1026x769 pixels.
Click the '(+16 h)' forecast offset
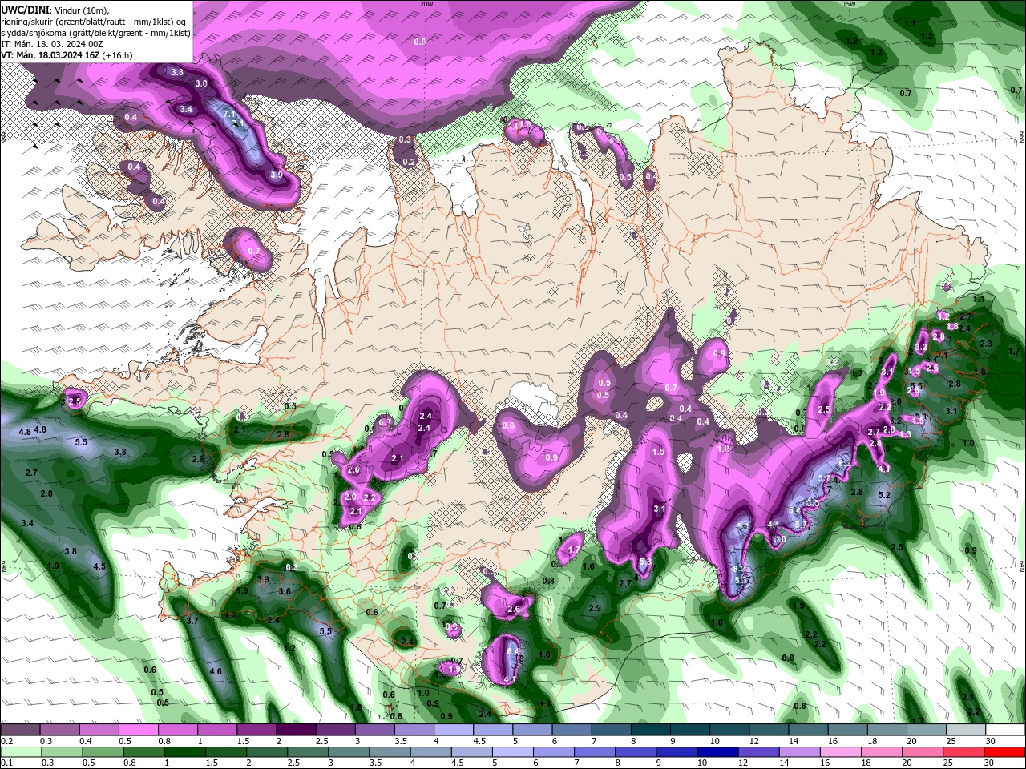coord(118,55)
